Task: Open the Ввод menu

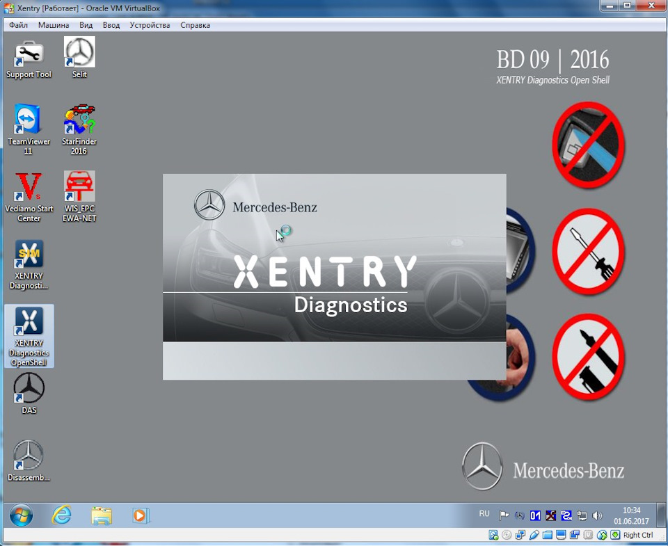Action: [111, 25]
